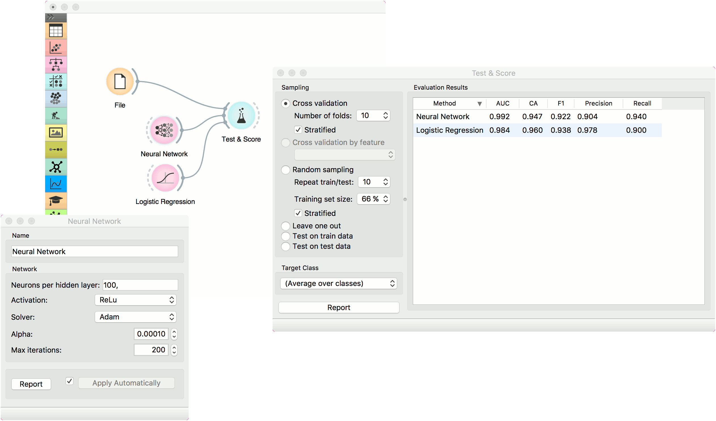Open the Test & Score widget node
This screenshot has height=421, width=716.
coord(241,116)
